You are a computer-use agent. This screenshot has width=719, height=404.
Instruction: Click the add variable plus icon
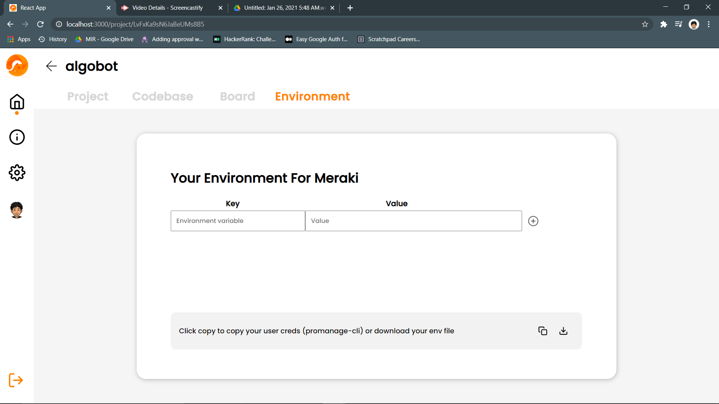point(533,221)
